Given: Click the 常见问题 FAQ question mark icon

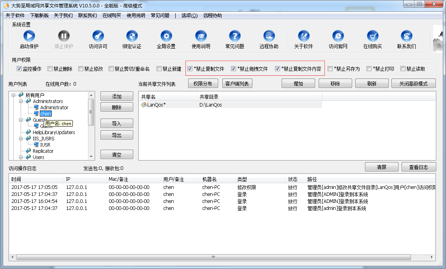Looking at the screenshot, I should point(235,36).
